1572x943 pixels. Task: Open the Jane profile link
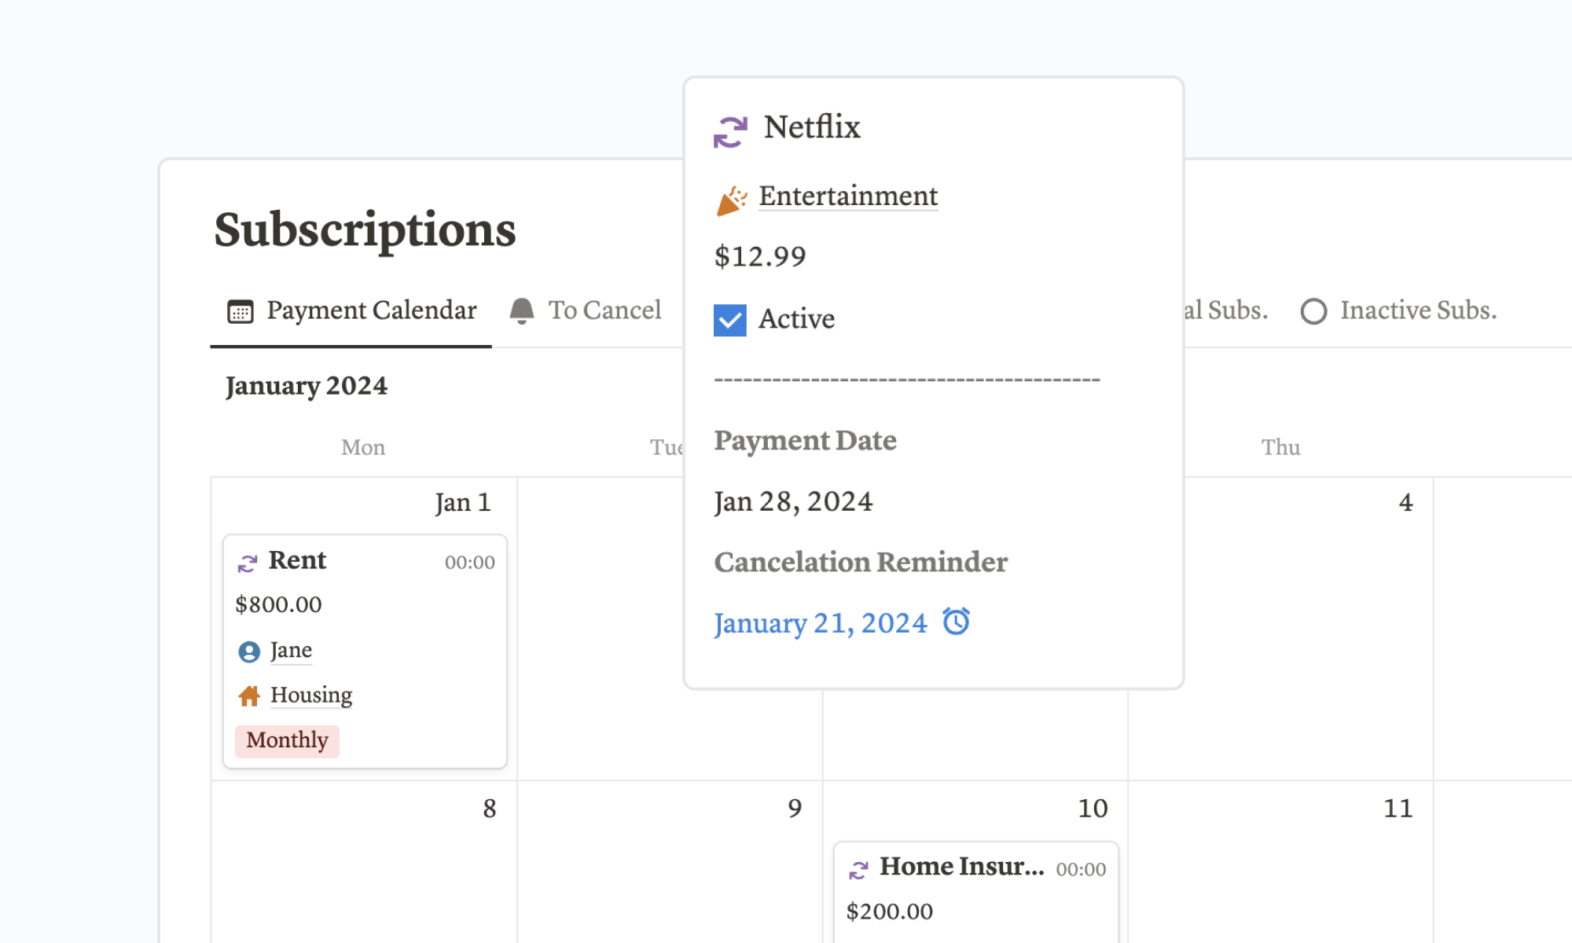tap(290, 650)
